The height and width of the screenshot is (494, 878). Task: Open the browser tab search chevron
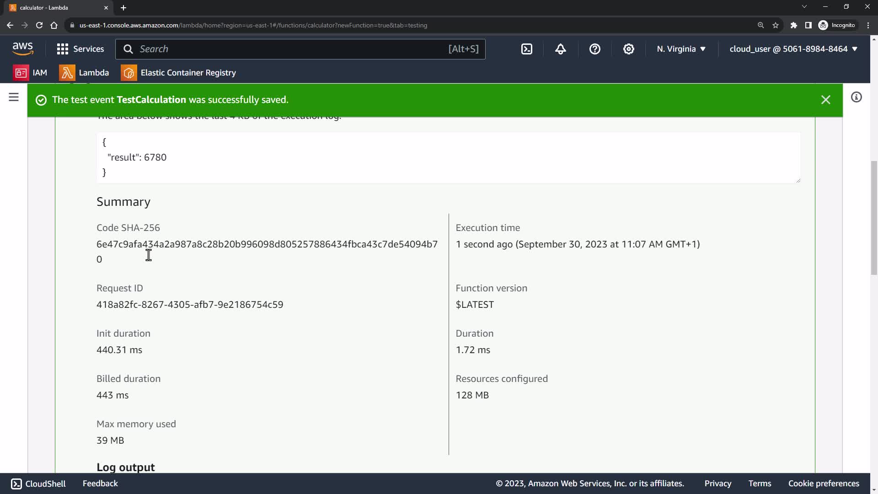(x=804, y=7)
